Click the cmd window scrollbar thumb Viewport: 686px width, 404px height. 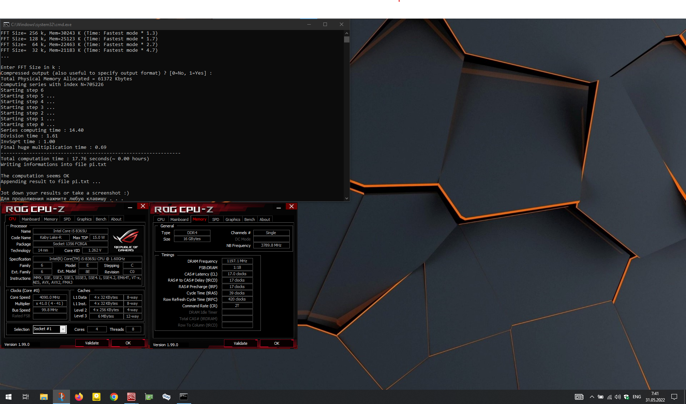click(347, 39)
